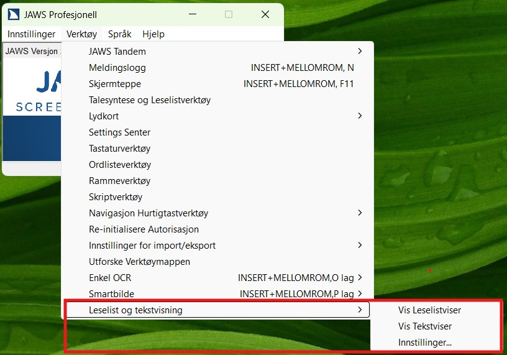Close the JAWS Profesjonell window
This screenshot has width=507, height=355.
coord(265,14)
